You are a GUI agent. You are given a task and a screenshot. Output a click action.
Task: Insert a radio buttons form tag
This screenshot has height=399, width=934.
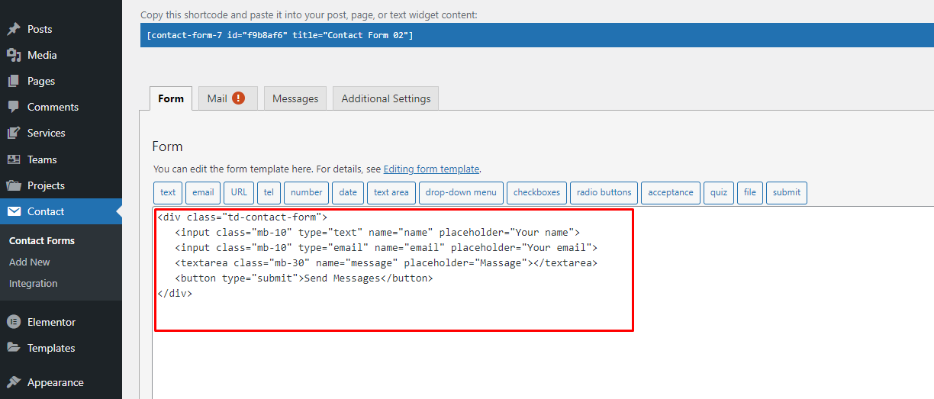pos(604,192)
